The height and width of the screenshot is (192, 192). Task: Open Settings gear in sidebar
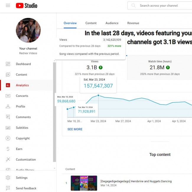point(8,178)
